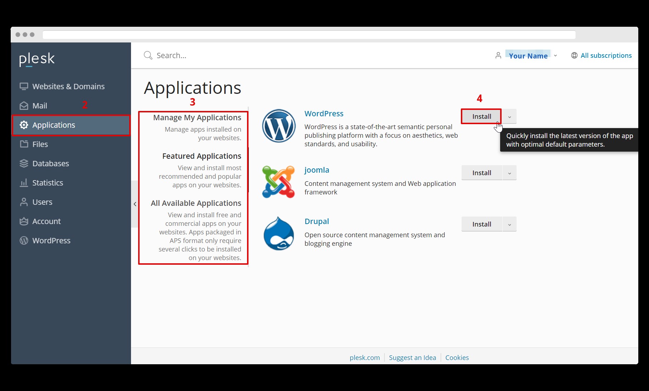Open WordPress toolkit in sidebar
This screenshot has width=649, height=391.
pos(71,240)
